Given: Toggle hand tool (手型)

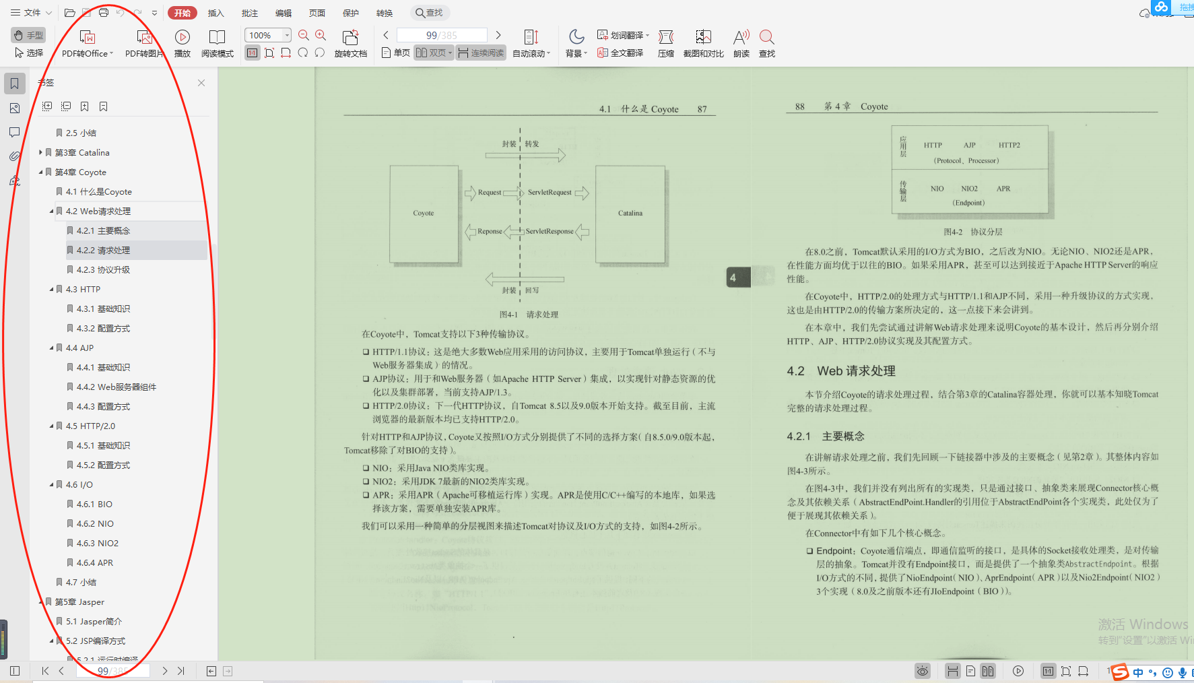Looking at the screenshot, I should point(28,35).
